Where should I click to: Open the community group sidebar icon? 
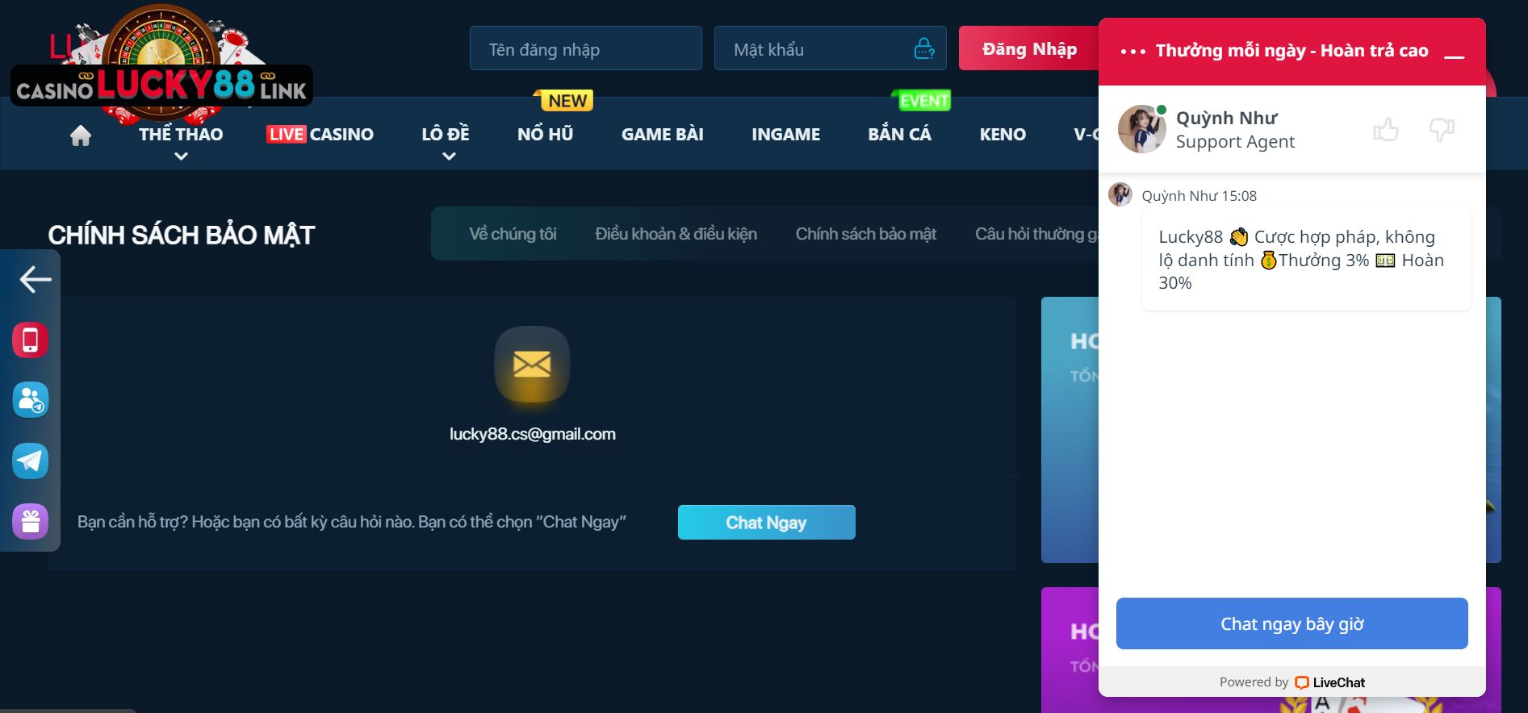31,400
